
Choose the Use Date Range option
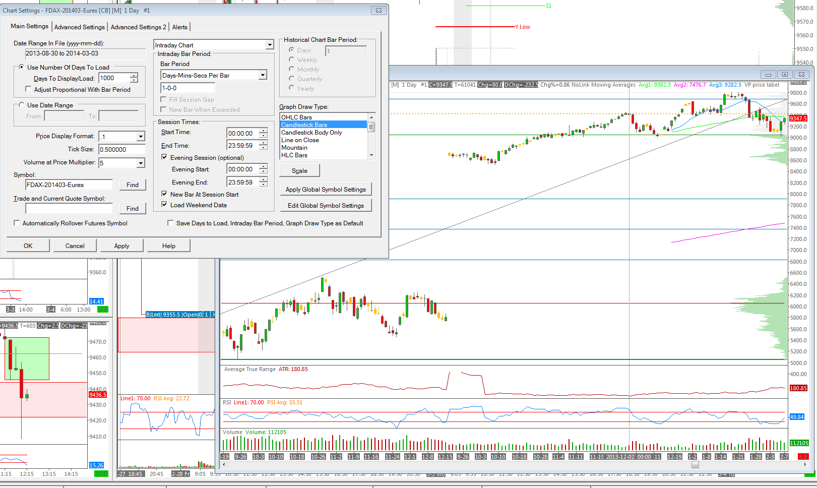(21, 105)
